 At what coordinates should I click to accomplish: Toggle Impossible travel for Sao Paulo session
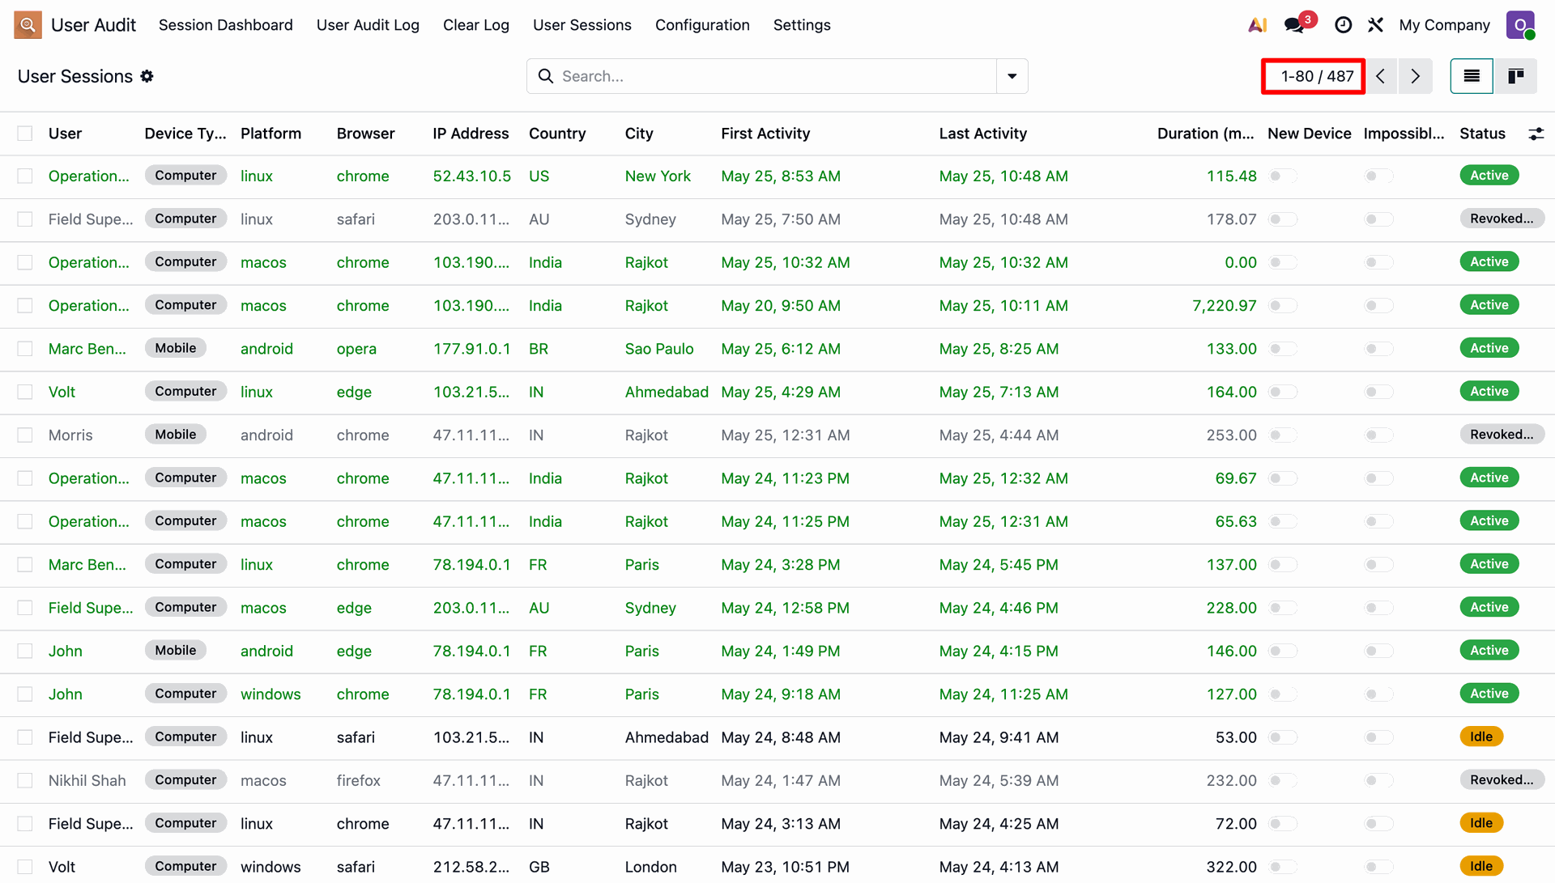(x=1378, y=349)
